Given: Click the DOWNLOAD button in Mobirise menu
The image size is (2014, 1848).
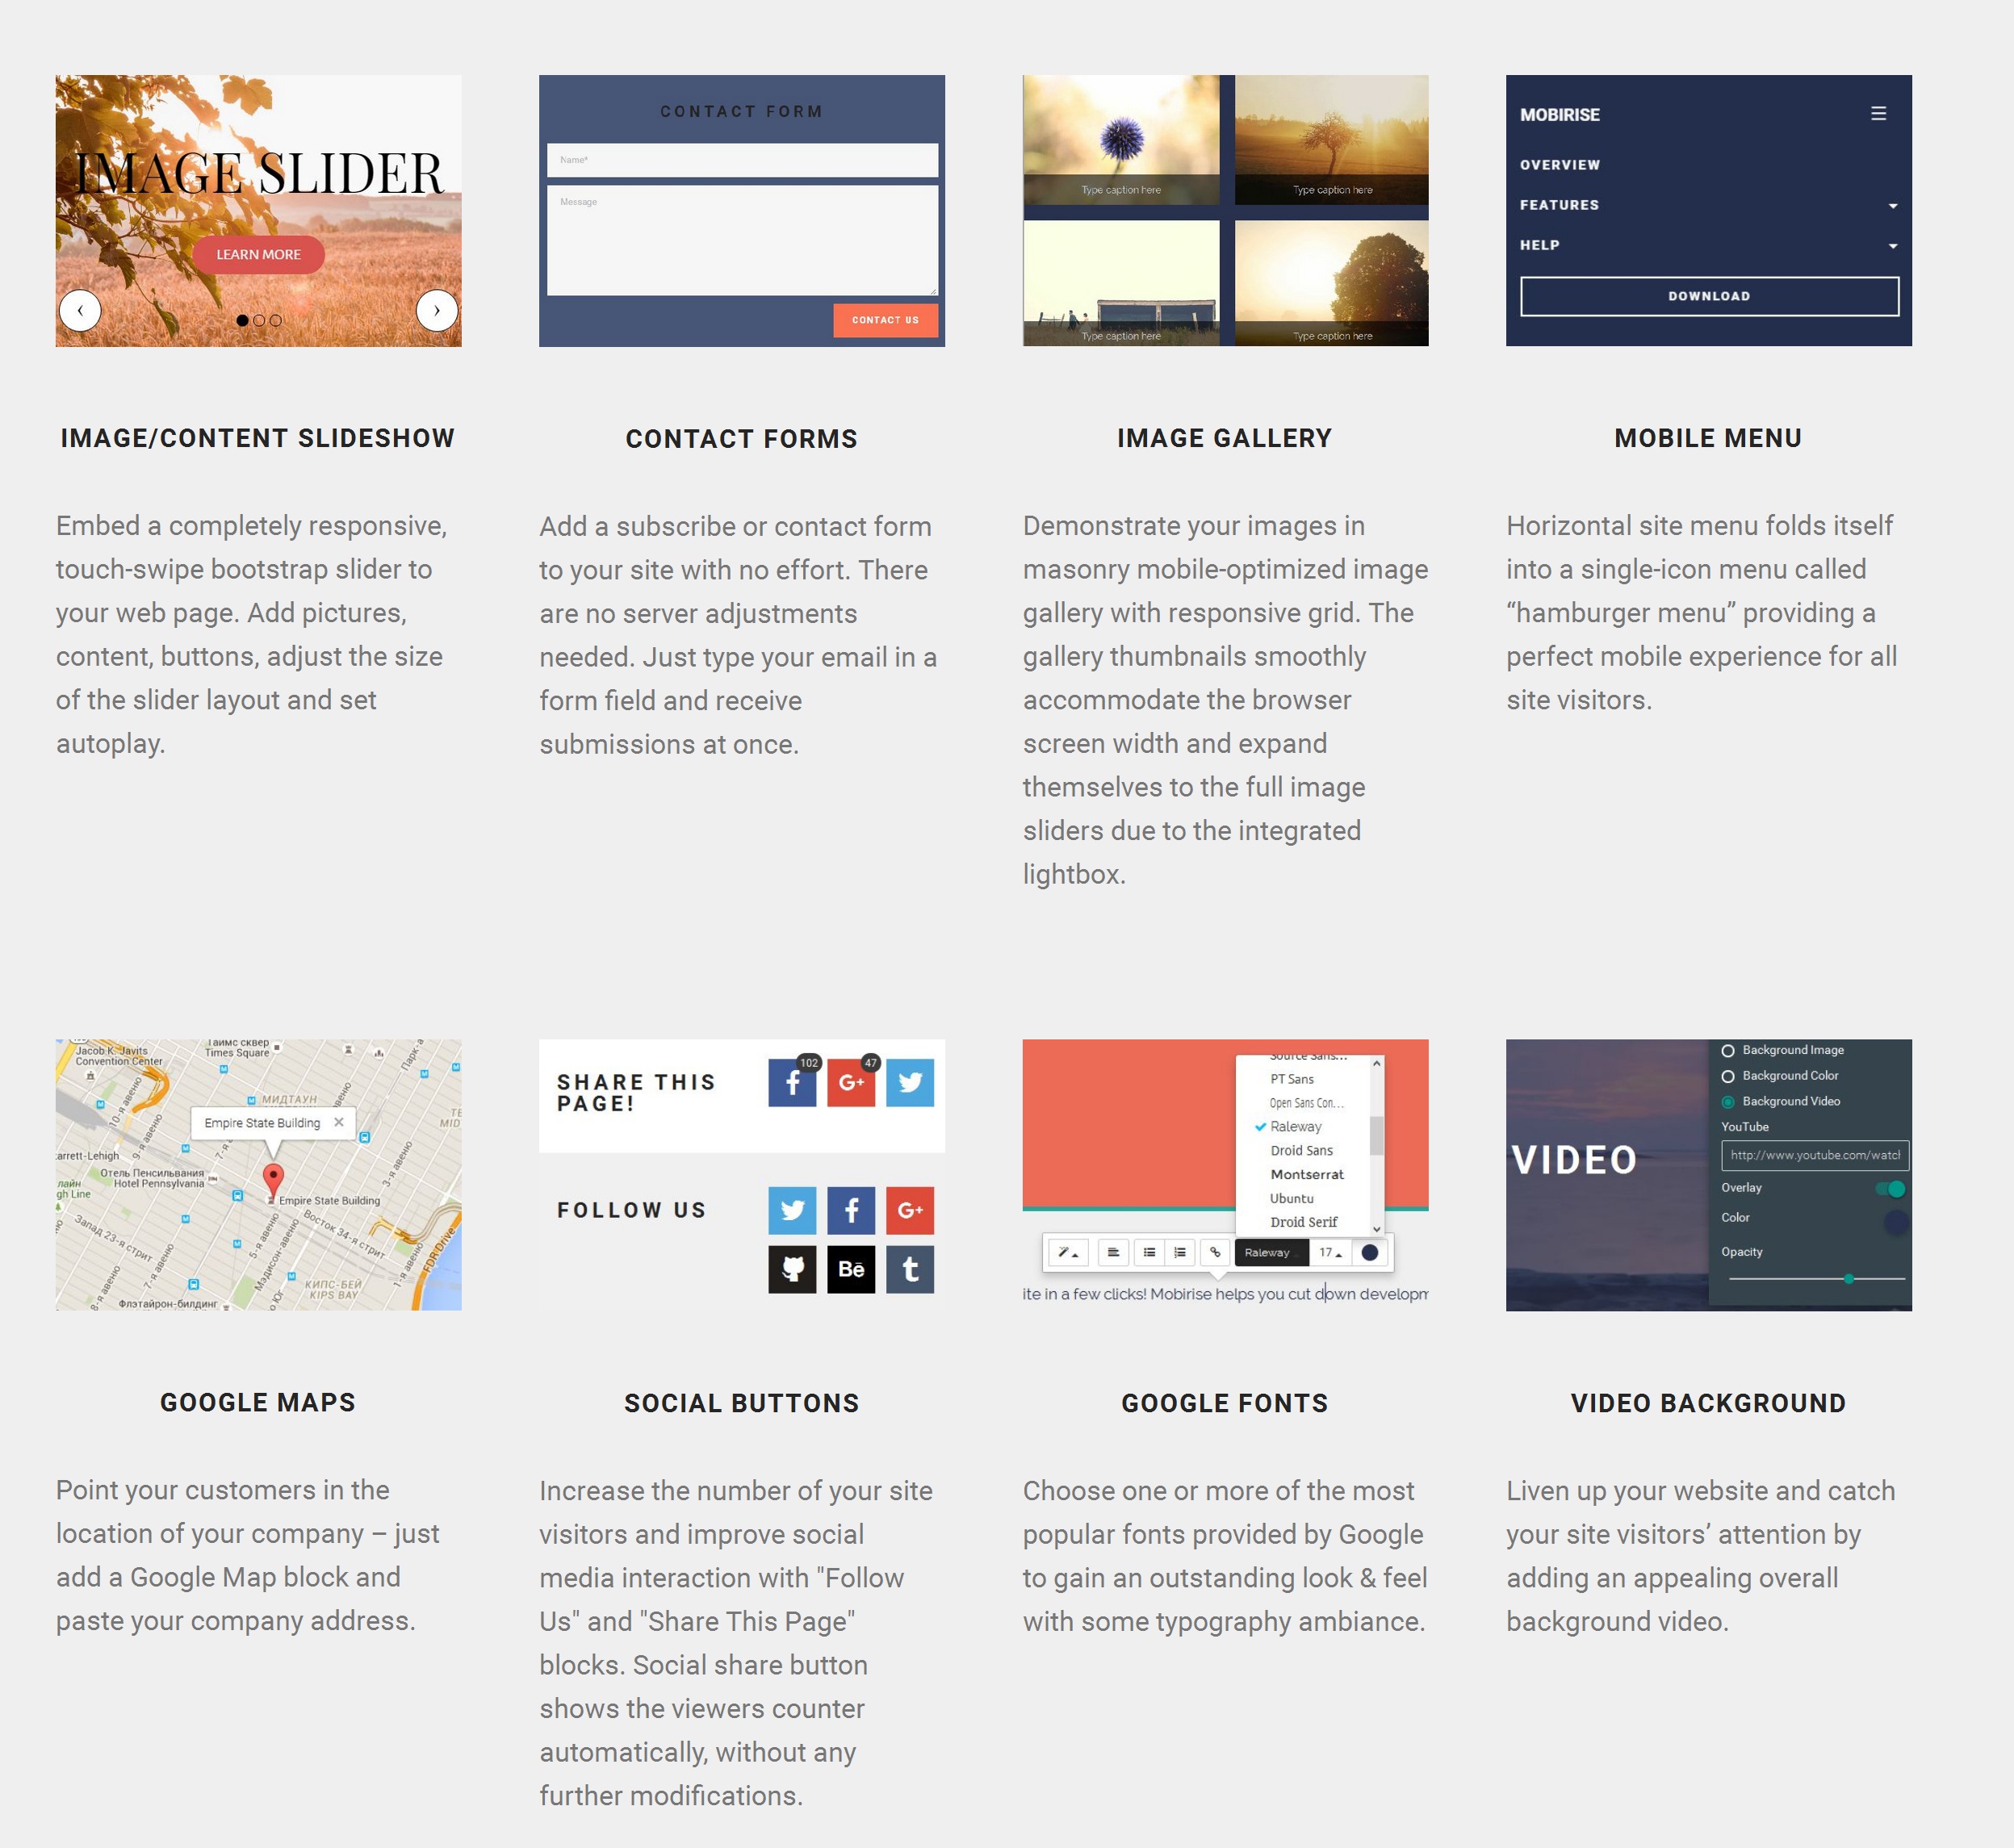Looking at the screenshot, I should pos(1709,295).
